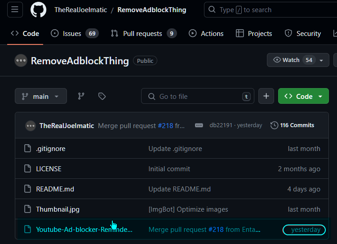Image resolution: width=337 pixels, height=244 pixels.
Task: Click '4 days ago' timestamp for README.md
Action: point(304,189)
